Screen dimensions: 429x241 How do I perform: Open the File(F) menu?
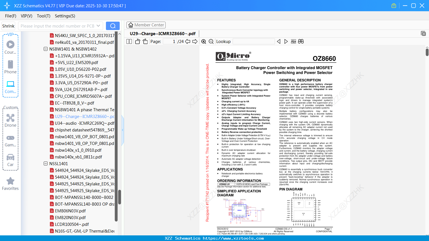(x=11, y=16)
